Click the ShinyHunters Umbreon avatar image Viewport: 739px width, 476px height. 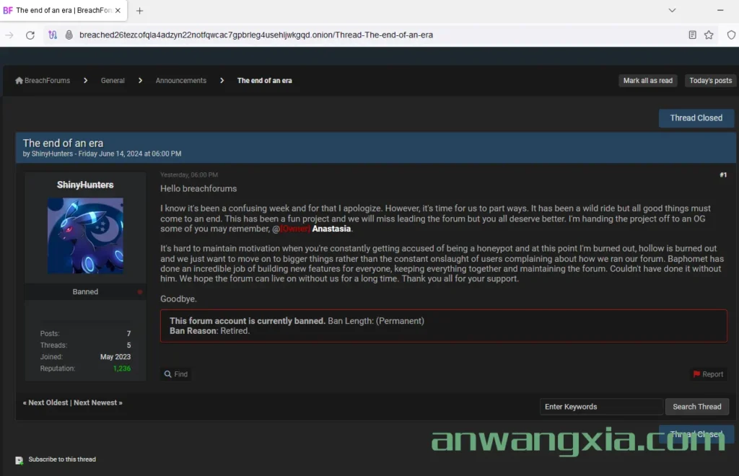pos(85,235)
